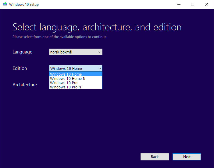Select Windows 10 Pro N option
The image size is (214, 168).
click(x=76, y=87)
